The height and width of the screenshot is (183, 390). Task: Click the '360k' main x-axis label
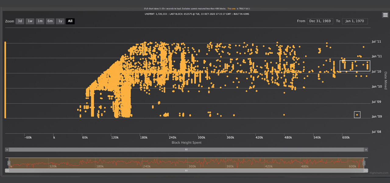230,138
